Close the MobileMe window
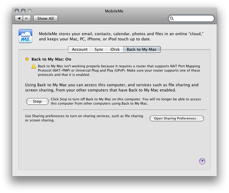 click(17, 11)
